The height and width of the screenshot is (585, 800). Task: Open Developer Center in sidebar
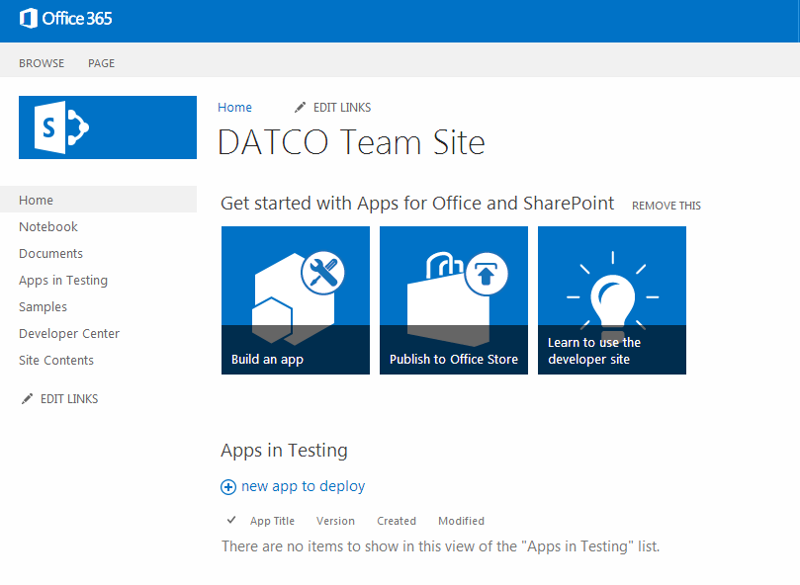point(69,334)
